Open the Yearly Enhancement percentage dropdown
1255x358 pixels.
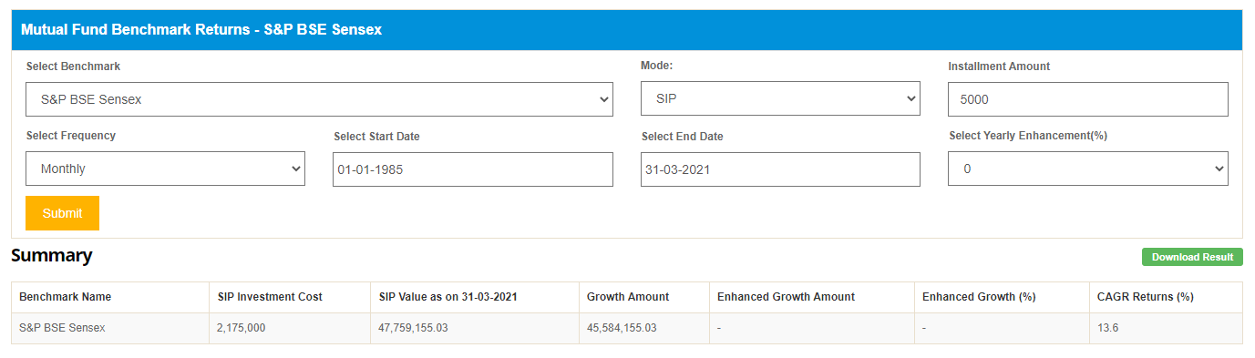click(1087, 169)
